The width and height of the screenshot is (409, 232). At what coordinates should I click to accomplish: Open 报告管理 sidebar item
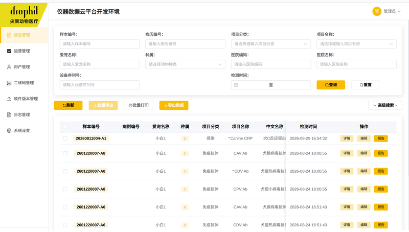[24, 35]
